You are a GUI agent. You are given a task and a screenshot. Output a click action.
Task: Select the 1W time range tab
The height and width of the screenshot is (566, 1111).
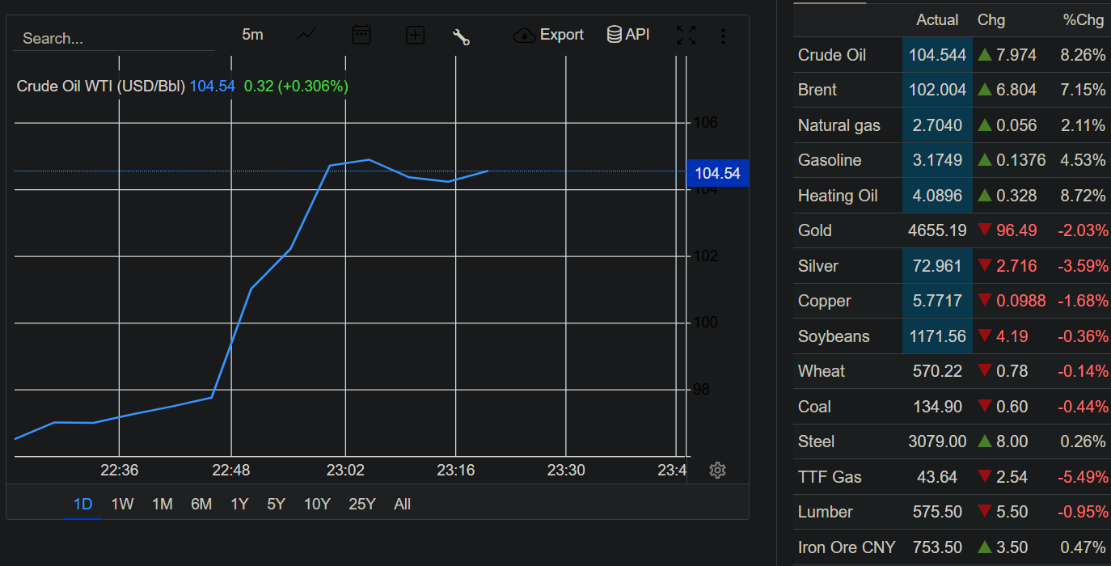click(122, 504)
